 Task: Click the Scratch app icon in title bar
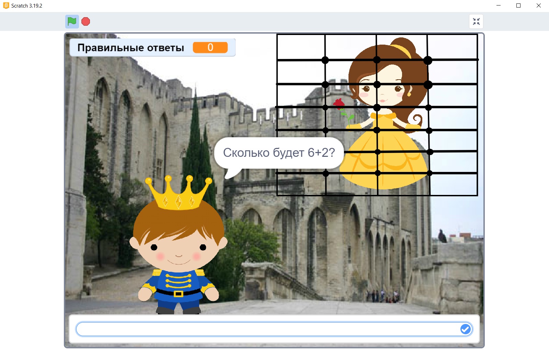6,5
